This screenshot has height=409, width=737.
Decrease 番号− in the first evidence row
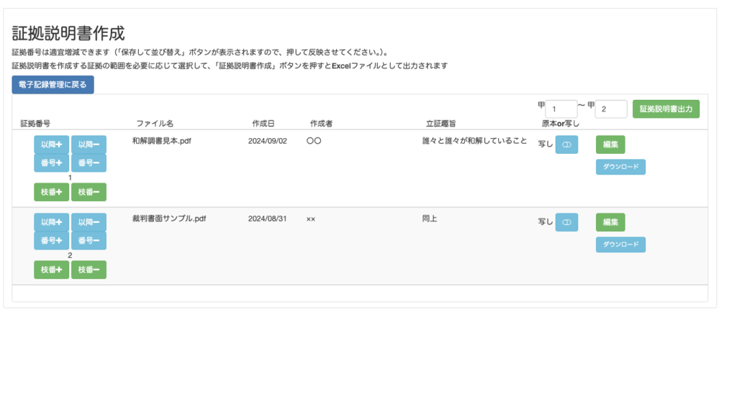point(89,163)
